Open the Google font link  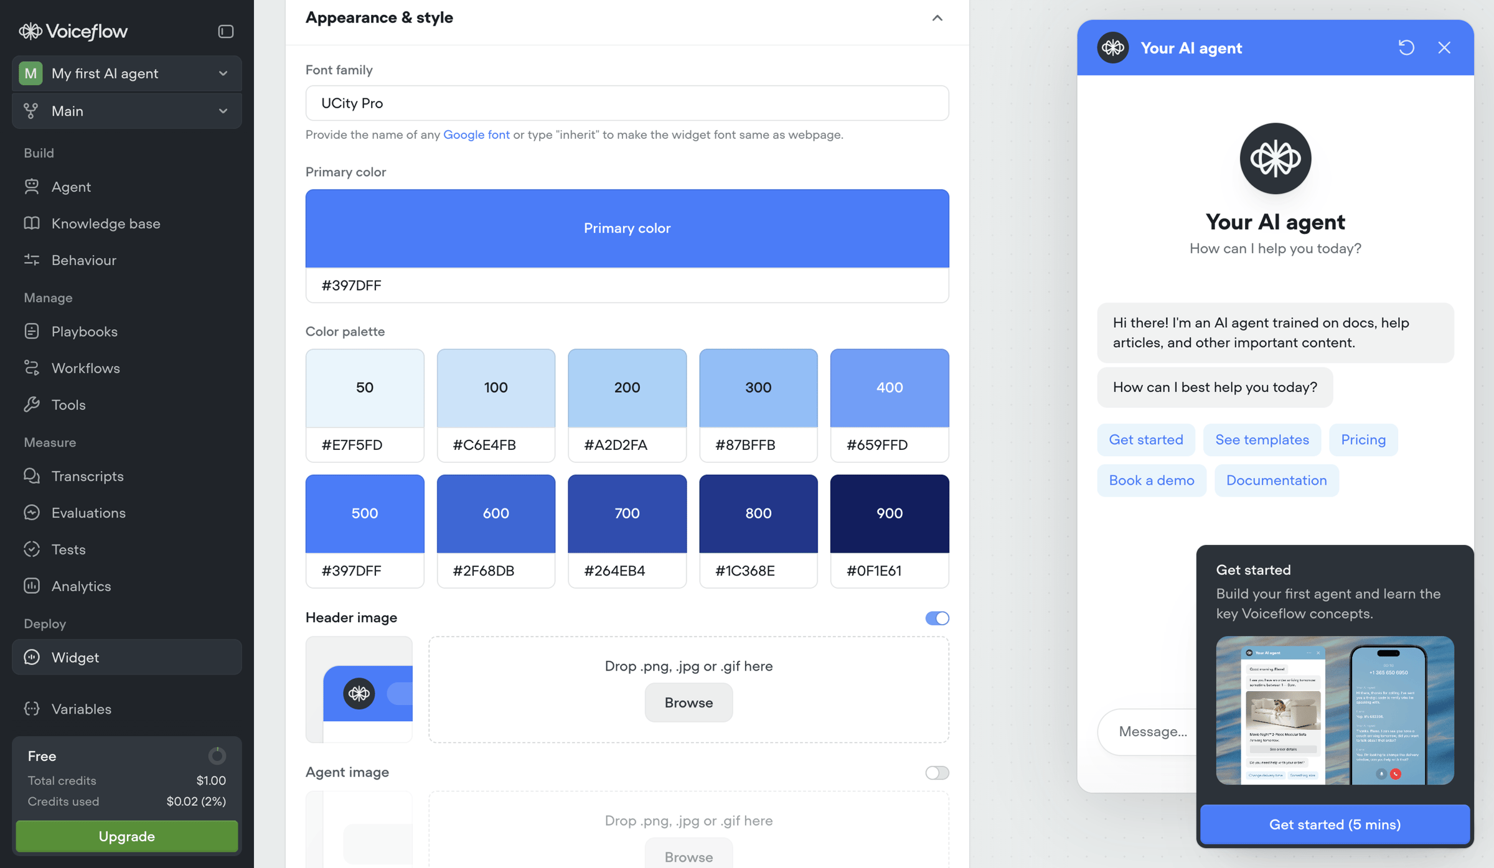point(476,134)
